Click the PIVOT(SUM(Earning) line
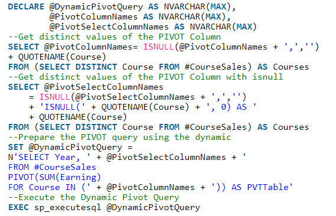336x216 pixels. click(54, 177)
